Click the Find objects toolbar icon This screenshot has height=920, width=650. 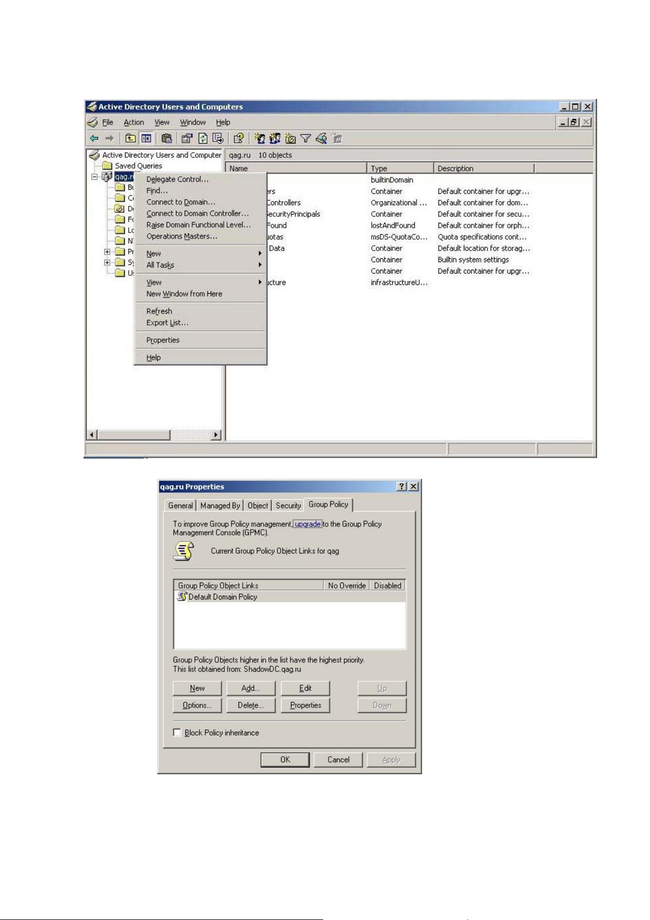pos(321,139)
